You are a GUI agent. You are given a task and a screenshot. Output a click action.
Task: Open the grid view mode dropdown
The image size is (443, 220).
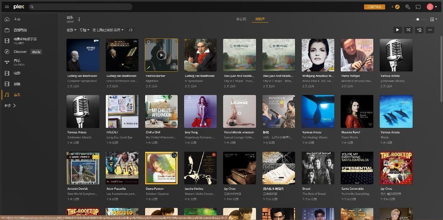click(x=433, y=19)
